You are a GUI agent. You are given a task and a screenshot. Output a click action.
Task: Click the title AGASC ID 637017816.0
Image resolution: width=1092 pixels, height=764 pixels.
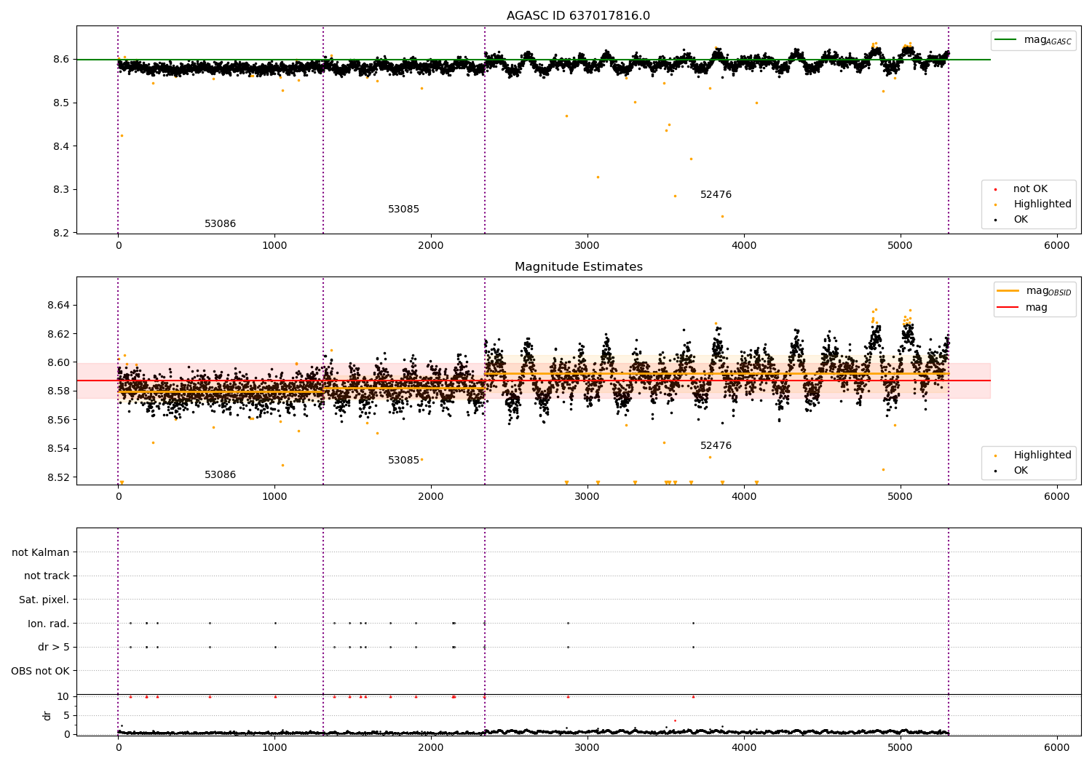[578, 16]
